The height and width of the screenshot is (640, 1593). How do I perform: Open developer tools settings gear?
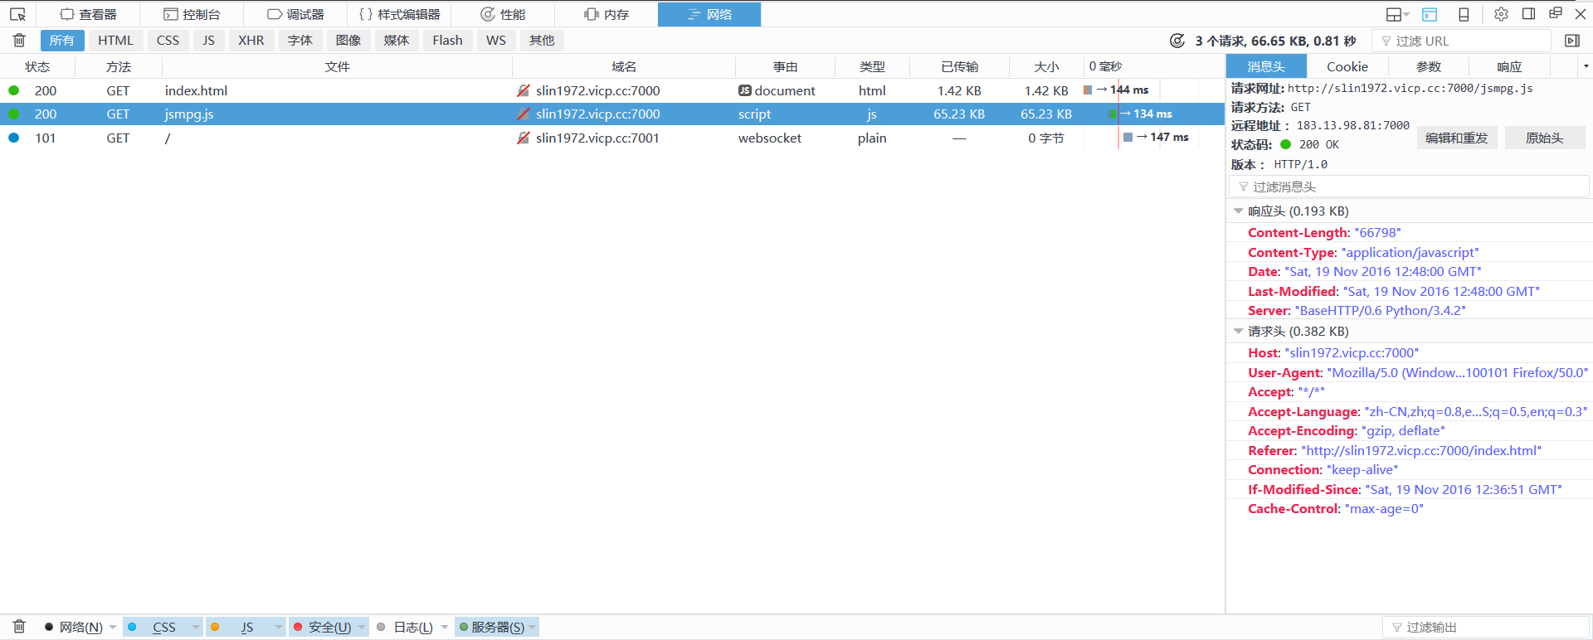click(x=1501, y=14)
